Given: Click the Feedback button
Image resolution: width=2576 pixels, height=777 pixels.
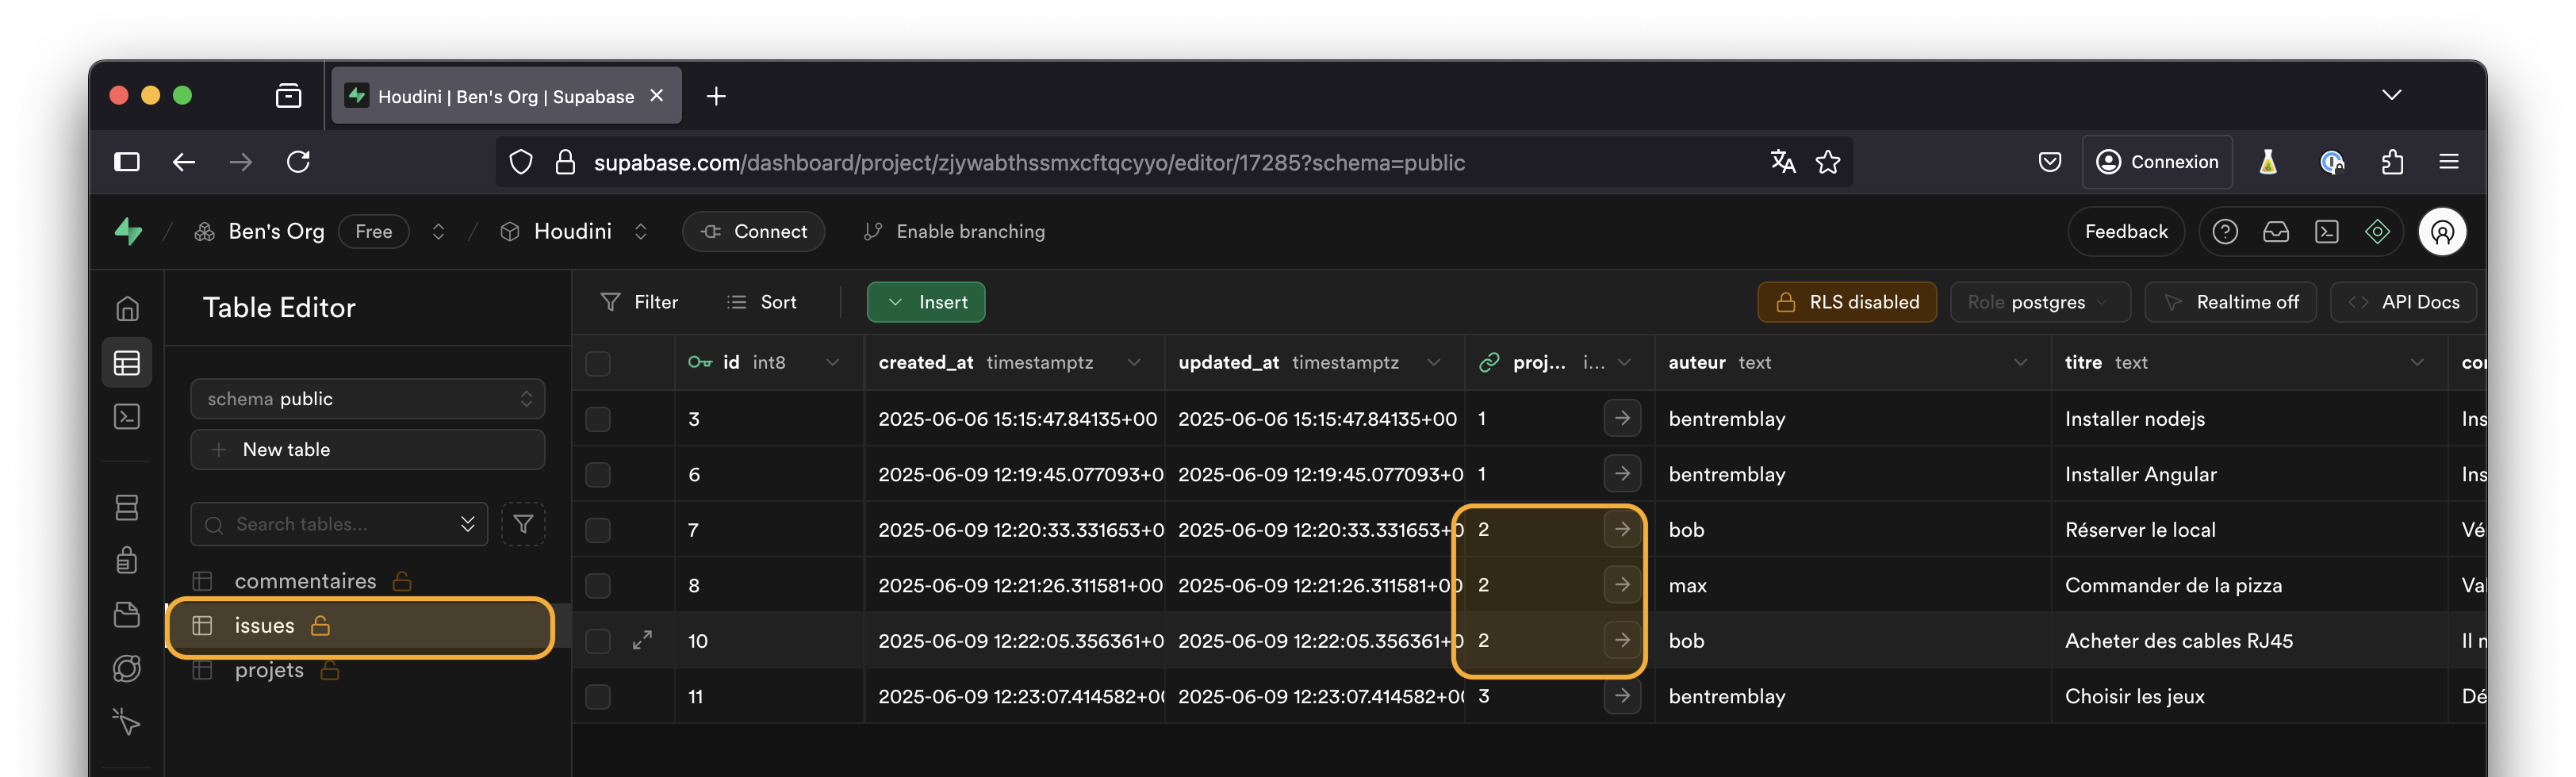Looking at the screenshot, I should tap(2126, 231).
